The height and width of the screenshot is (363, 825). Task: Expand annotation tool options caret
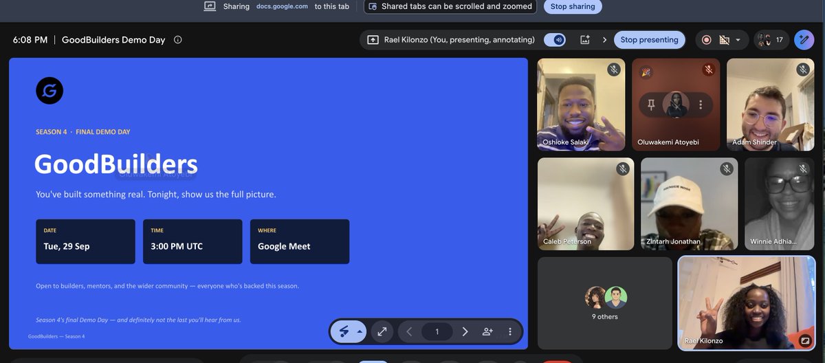360,331
